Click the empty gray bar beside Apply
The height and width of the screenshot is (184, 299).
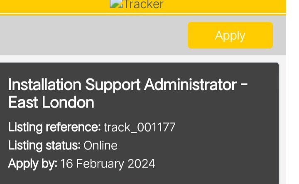point(93,36)
